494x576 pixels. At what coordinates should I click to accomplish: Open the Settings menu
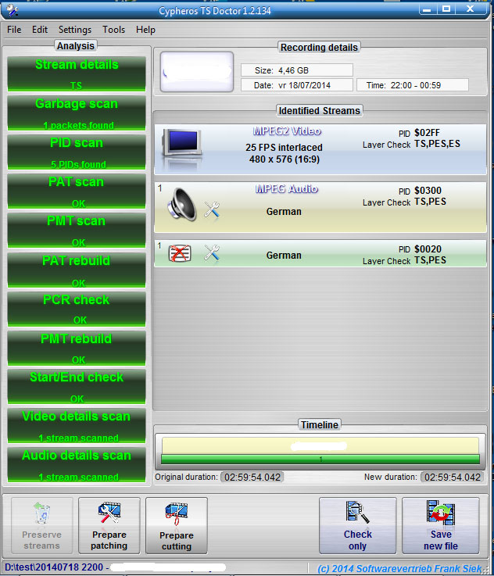75,30
